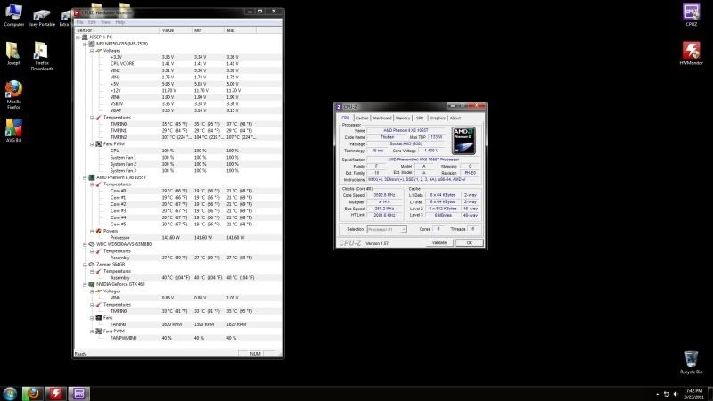
Task: Collapse Temperatures under the MSI motherboard
Action: (92, 118)
